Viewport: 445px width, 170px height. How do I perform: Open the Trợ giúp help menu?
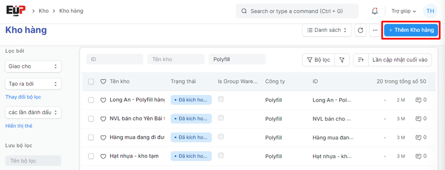pos(404,11)
